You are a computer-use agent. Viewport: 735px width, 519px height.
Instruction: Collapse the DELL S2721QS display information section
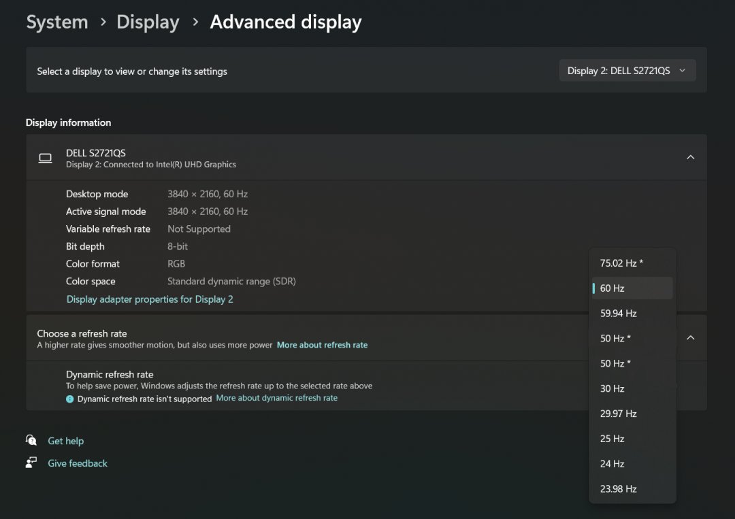coord(690,157)
